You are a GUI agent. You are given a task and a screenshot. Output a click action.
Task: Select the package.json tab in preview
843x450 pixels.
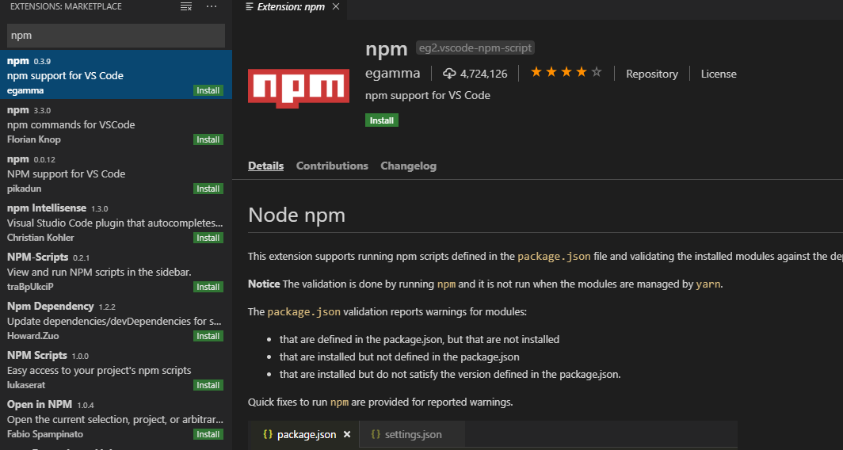(303, 434)
